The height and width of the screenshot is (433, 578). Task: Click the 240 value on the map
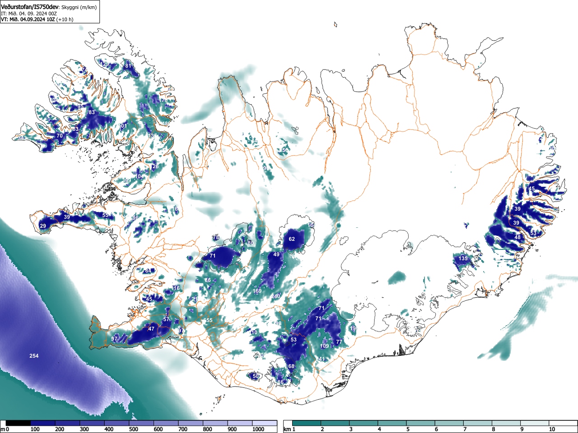tap(275, 296)
